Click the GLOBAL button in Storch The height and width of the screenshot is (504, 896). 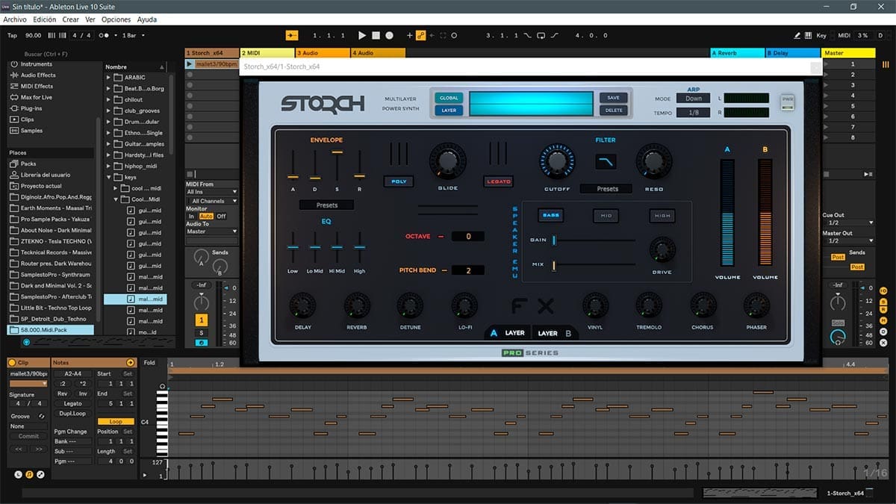(449, 98)
